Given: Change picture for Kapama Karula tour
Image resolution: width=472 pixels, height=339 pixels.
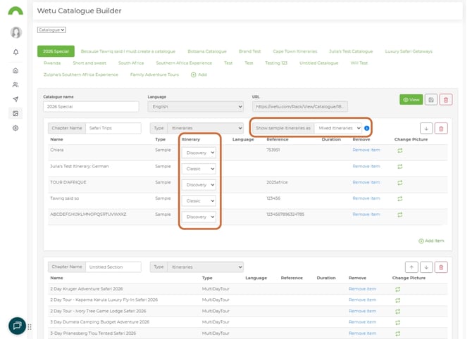Looking at the screenshot, I should 397,300.
